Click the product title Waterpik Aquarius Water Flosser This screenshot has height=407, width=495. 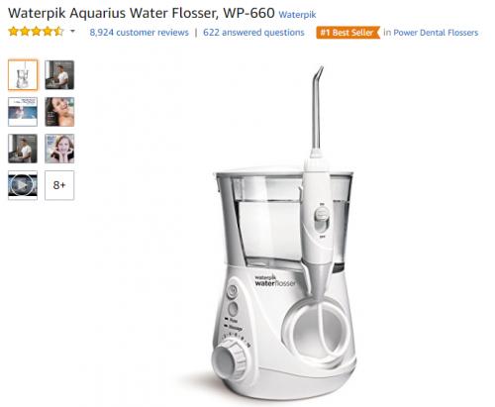pyautogui.click(x=142, y=13)
